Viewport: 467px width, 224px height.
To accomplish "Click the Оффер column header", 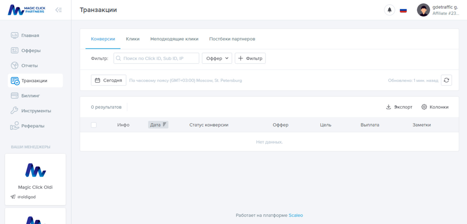I will (x=281, y=125).
